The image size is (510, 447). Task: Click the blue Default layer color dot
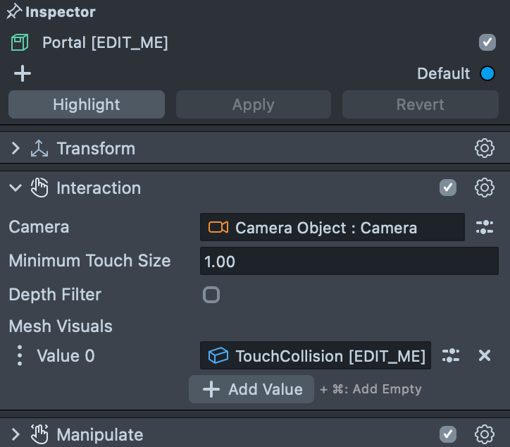pyautogui.click(x=487, y=73)
